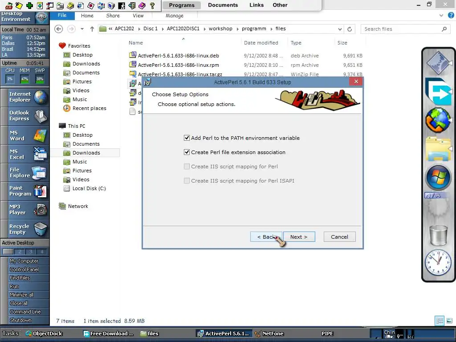Expand the breadcrumb arrow after Disc 1
456x342 pixels.
pos(163,29)
